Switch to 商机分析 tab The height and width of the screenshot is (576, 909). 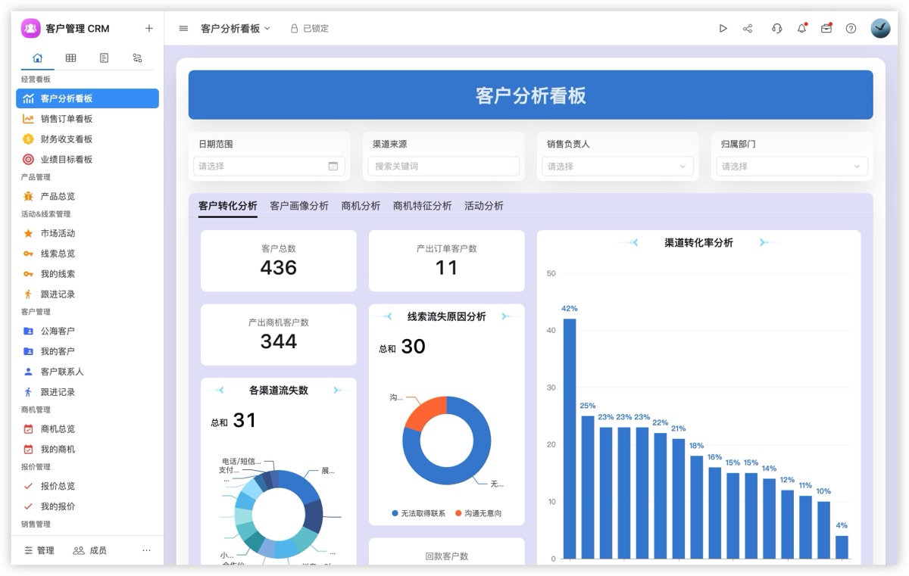pyautogui.click(x=361, y=206)
